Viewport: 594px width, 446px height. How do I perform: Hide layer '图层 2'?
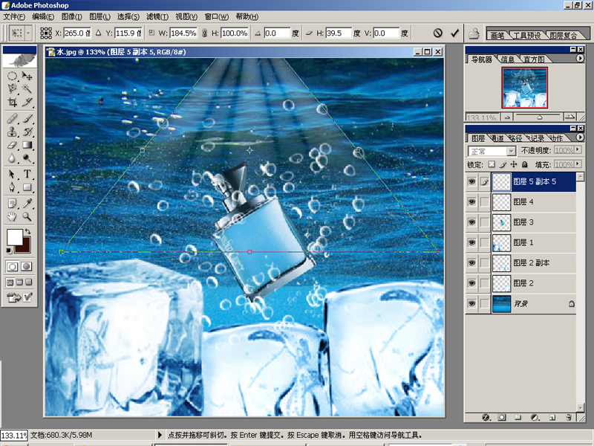pyautogui.click(x=471, y=283)
